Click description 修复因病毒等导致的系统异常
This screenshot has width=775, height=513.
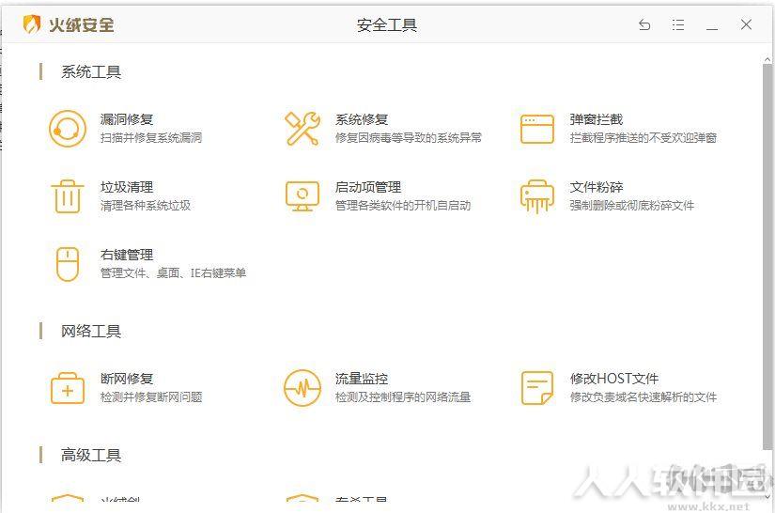[x=409, y=137]
